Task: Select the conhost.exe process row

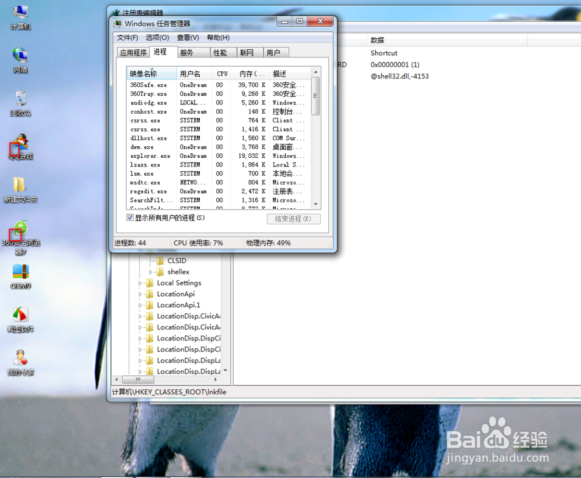Action: pos(218,112)
